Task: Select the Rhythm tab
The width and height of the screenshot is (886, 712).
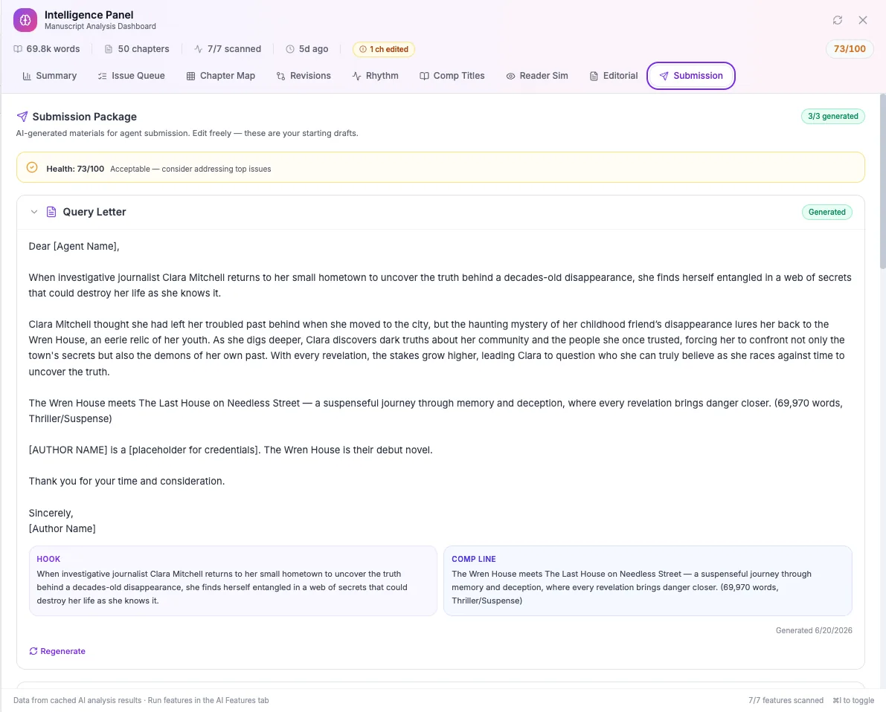Action: pos(375,76)
